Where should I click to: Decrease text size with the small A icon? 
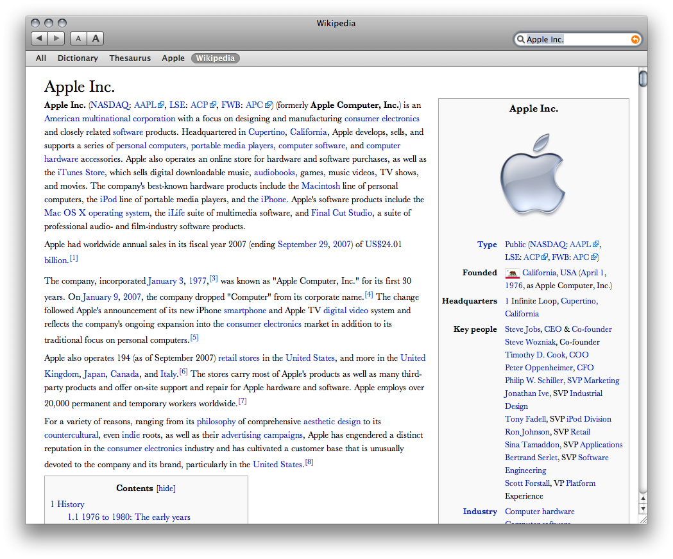(x=78, y=39)
